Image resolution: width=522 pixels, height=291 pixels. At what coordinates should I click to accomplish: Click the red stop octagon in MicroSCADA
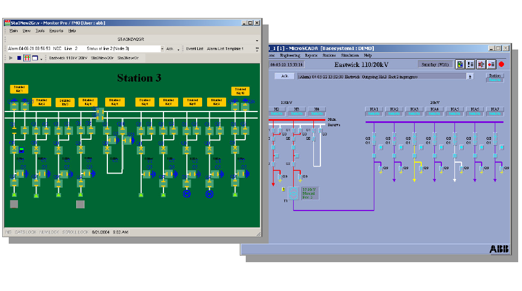[x=501, y=64]
